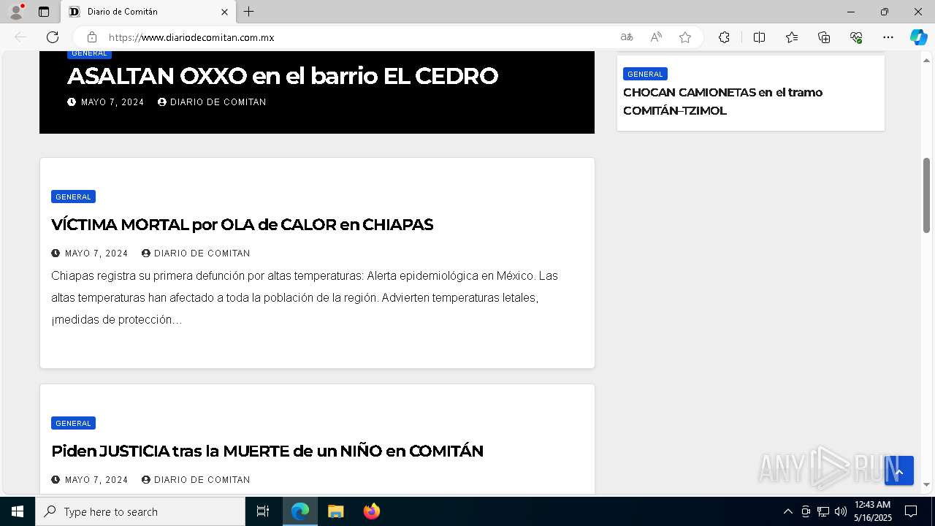The width and height of the screenshot is (935, 526).
Task: Open the Edge profile icon
Action: (16, 12)
